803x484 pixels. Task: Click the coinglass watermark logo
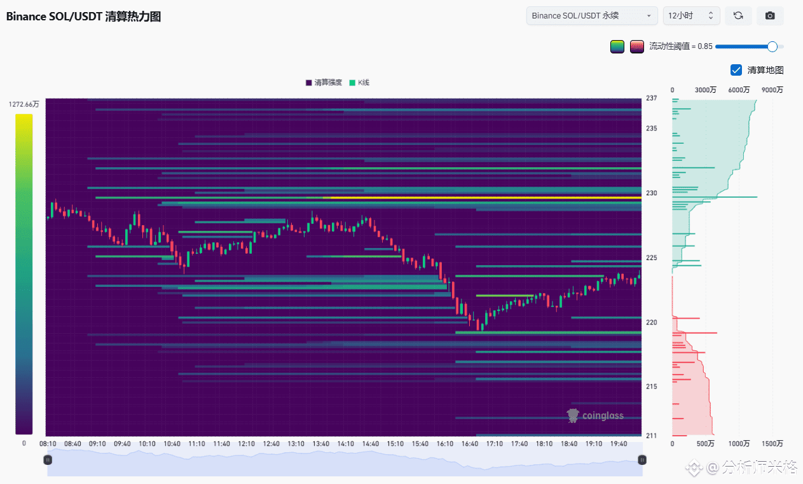click(595, 416)
